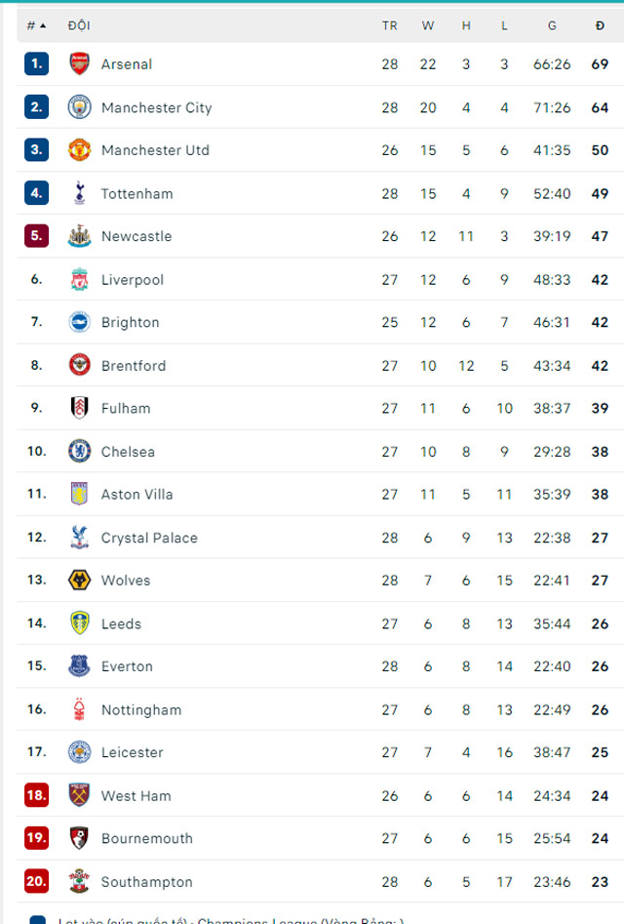This screenshot has height=924, width=624.
Task: Open the Aston Villa team link
Action: (136, 495)
